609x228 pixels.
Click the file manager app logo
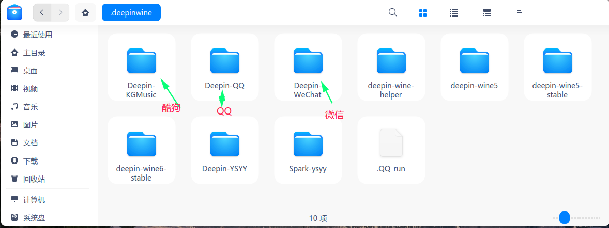click(14, 12)
